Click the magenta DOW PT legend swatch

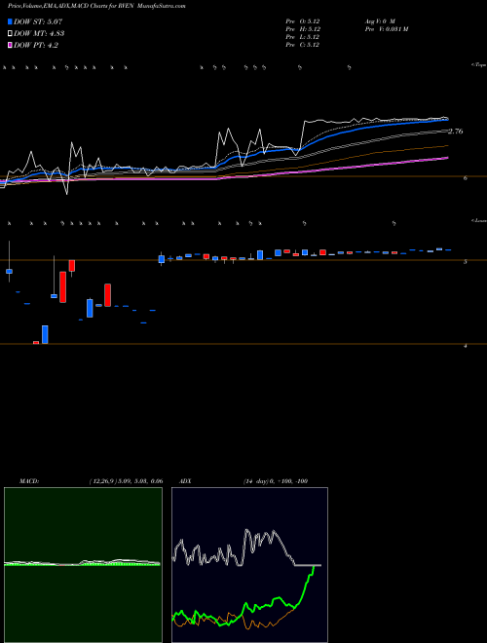coord(10,45)
